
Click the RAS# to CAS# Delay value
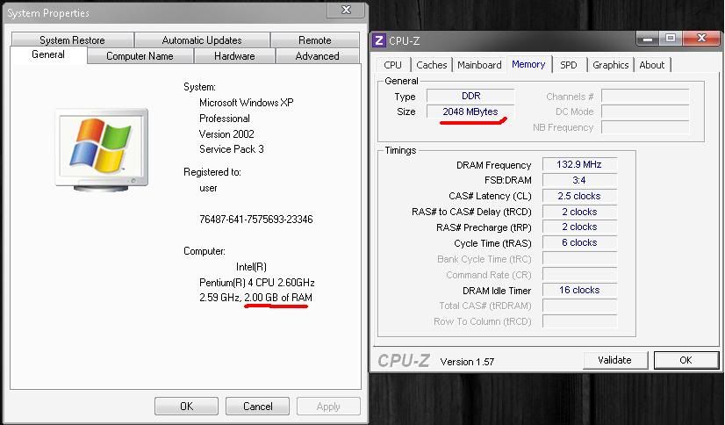pyautogui.click(x=579, y=212)
